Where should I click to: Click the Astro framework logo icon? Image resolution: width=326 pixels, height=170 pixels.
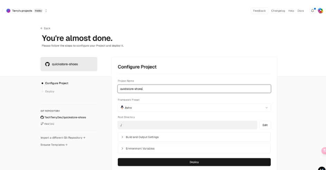(122, 107)
